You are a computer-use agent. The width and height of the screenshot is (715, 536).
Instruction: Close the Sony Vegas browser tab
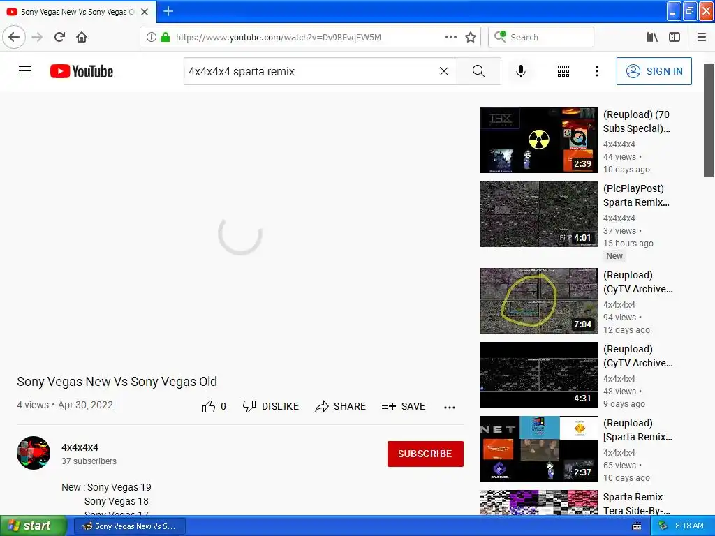pyautogui.click(x=145, y=12)
